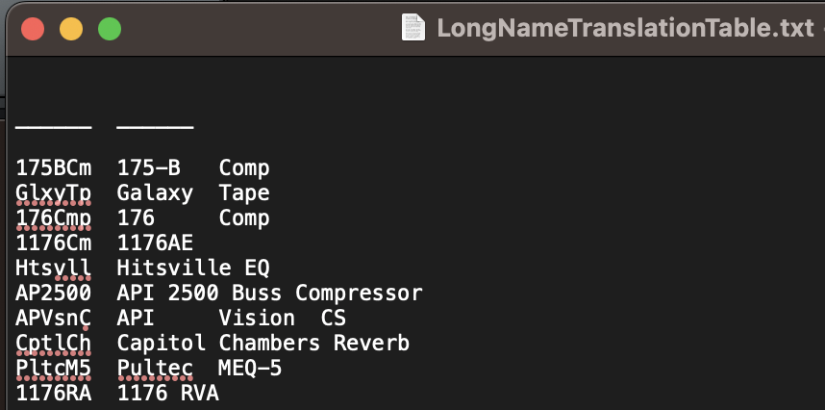
Task: Click the LongNameTranslationTable.txt window title
Action: pos(626,28)
